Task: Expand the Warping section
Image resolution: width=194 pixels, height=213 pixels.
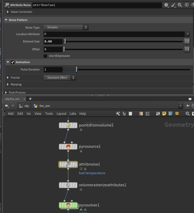Action: 8,84
